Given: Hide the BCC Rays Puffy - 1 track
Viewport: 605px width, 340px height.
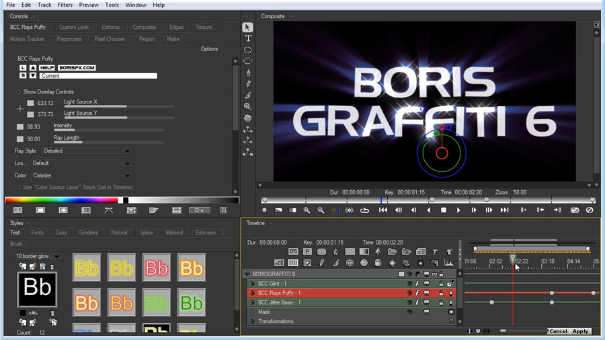Looking at the screenshot, I should click(x=409, y=293).
